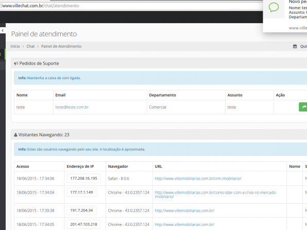The height and width of the screenshot is (230, 307).
Task: Click IP address box 201.47.103.218
Action: pyautogui.click(x=83, y=224)
